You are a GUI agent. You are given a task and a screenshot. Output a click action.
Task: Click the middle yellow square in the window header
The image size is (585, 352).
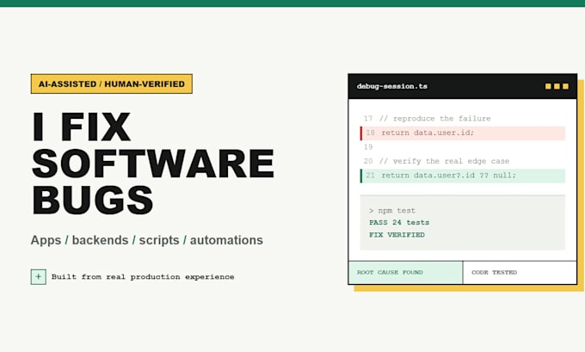[x=557, y=86]
